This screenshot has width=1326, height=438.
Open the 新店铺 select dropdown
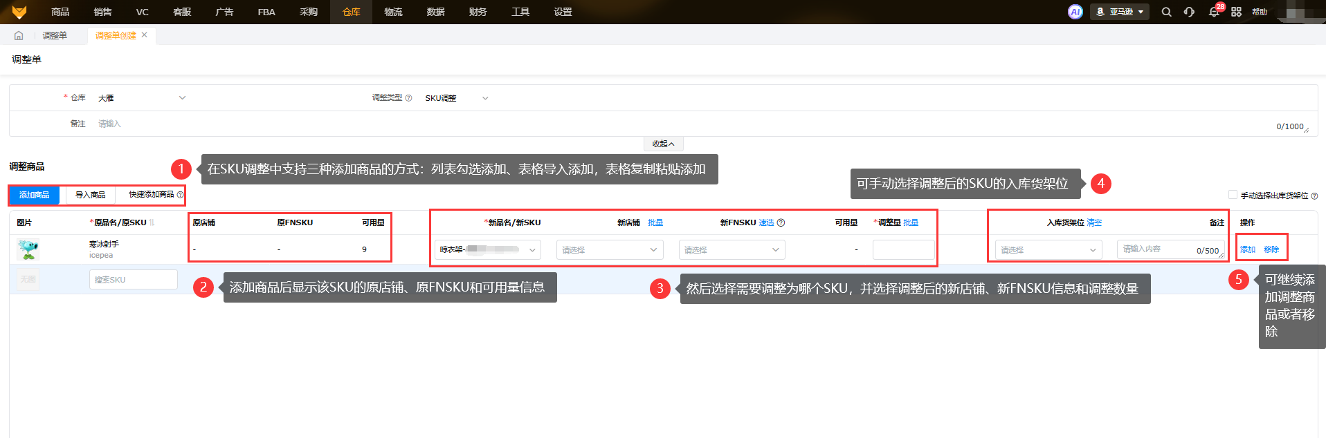[x=610, y=249]
